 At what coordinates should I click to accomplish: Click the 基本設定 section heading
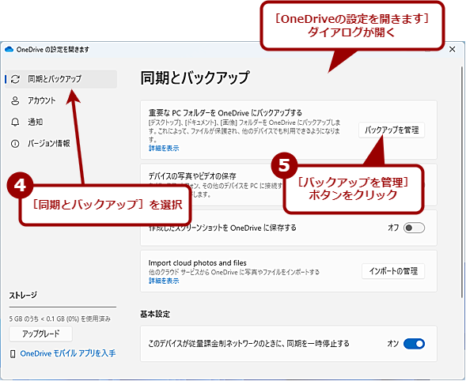tap(155, 314)
